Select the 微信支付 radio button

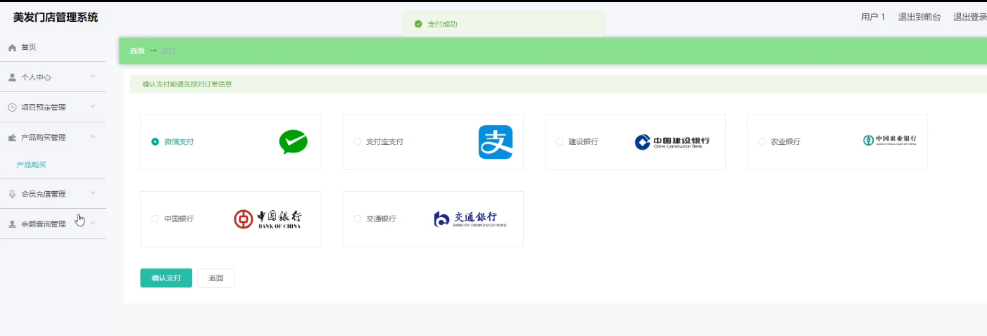tap(155, 142)
